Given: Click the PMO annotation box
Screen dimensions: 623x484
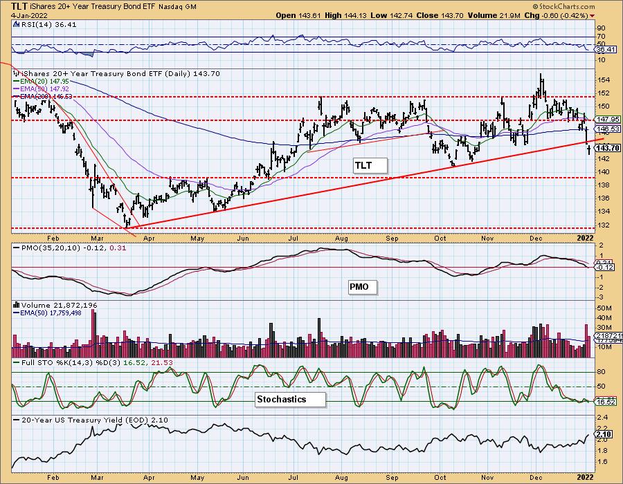Looking at the screenshot, I should (x=362, y=287).
